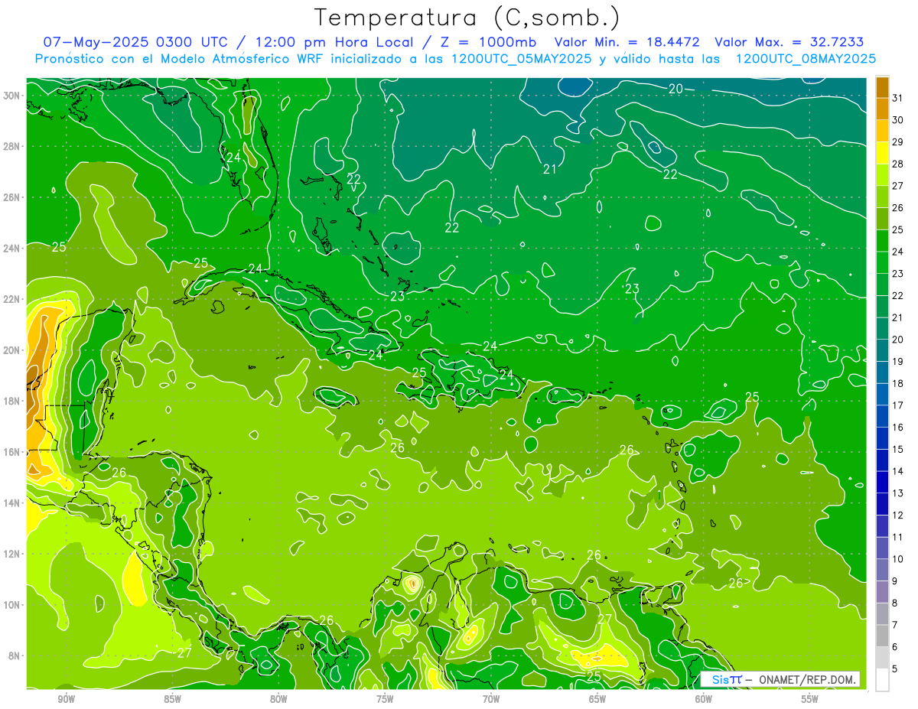
Task: Pick the white bottom swatch below 5
Action: click(x=882, y=680)
